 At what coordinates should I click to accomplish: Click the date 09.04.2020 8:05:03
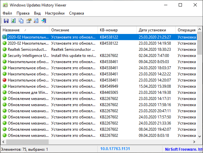[x=154, y=62]
